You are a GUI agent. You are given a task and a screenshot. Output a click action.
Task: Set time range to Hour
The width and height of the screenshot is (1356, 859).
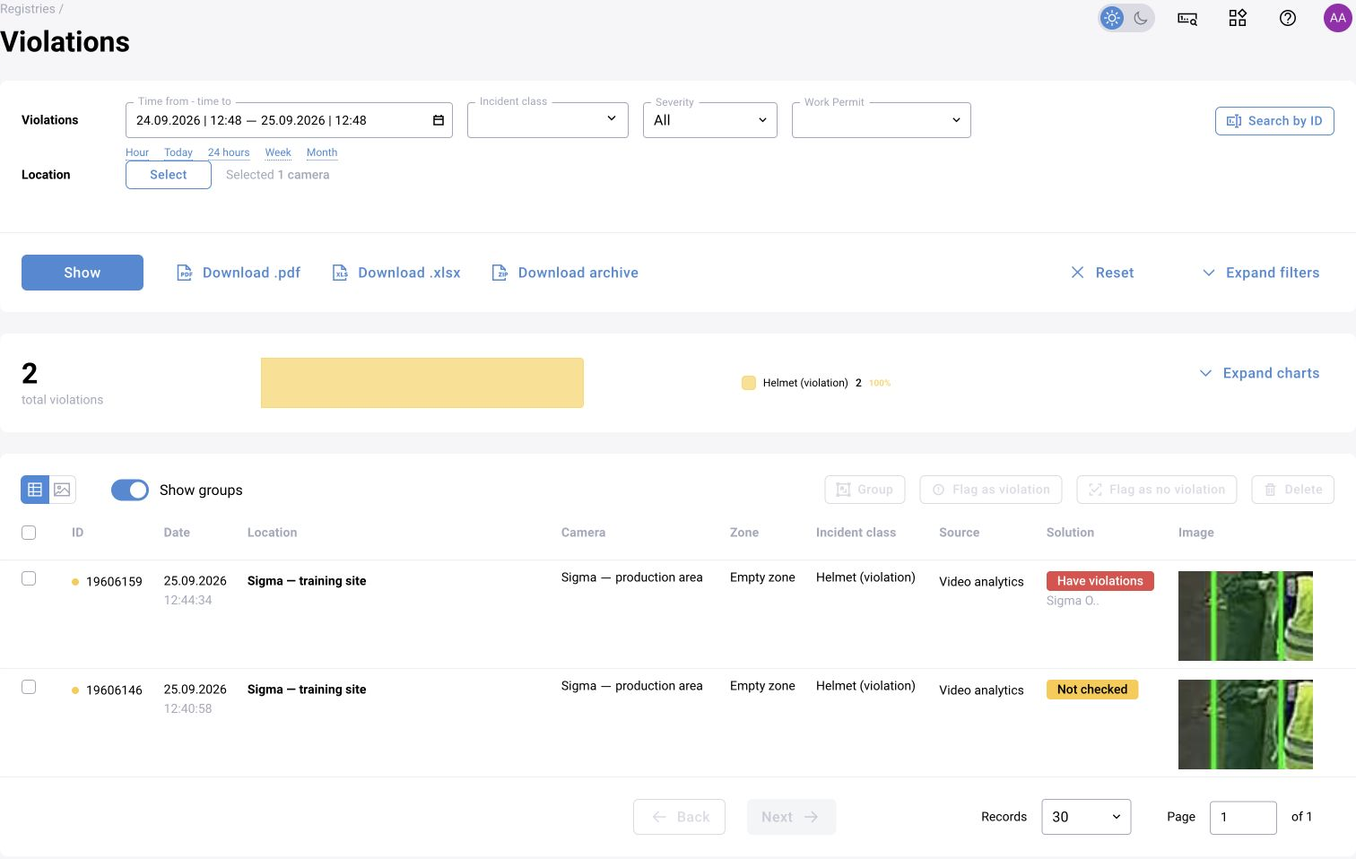tap(137, 152)
